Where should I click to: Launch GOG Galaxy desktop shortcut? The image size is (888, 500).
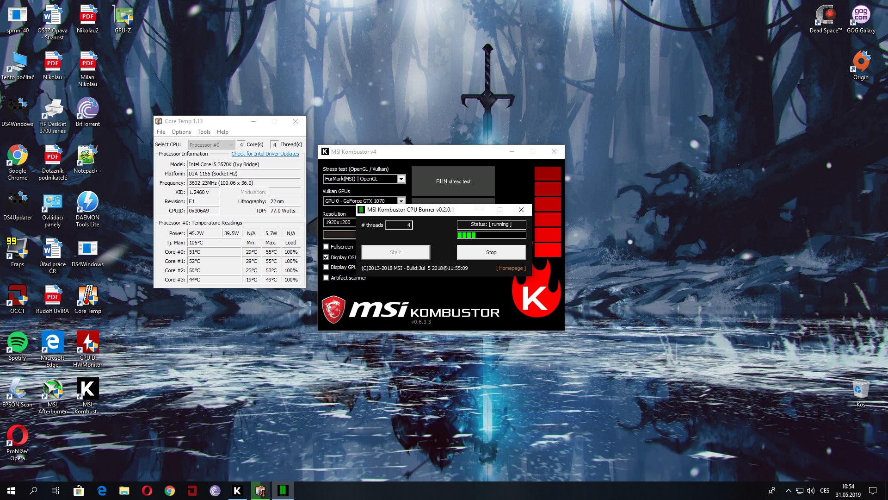point(861,19)
